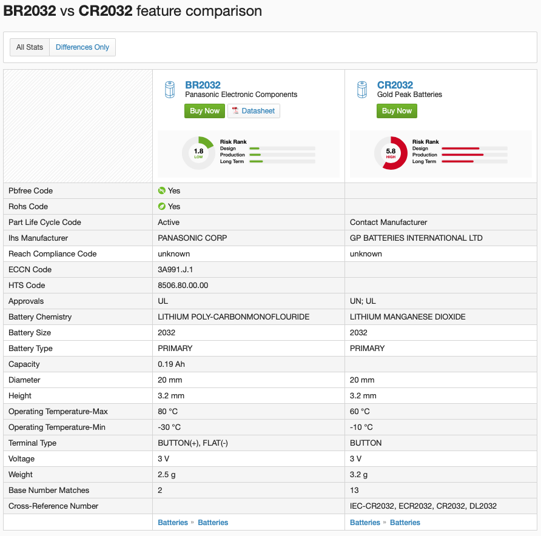Click second Batteries breadcrumb under CR2032
The width and height of the screenshot is (541, 536).
[x=405, y=523]
